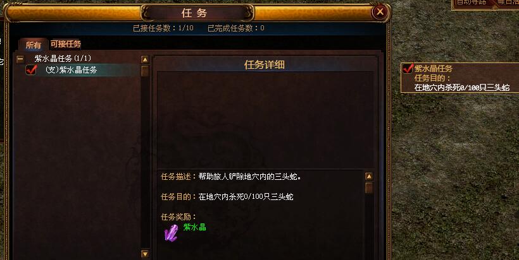Switch to the 可接任务 tab
The height and width of the screenshot is (260, 519).
[66, 44]
